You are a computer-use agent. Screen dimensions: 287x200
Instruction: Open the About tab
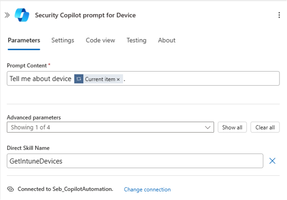[x=167, y=40]
